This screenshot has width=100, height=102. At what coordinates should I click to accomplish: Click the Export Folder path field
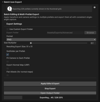pyautogui.click(x=65, y=33)
